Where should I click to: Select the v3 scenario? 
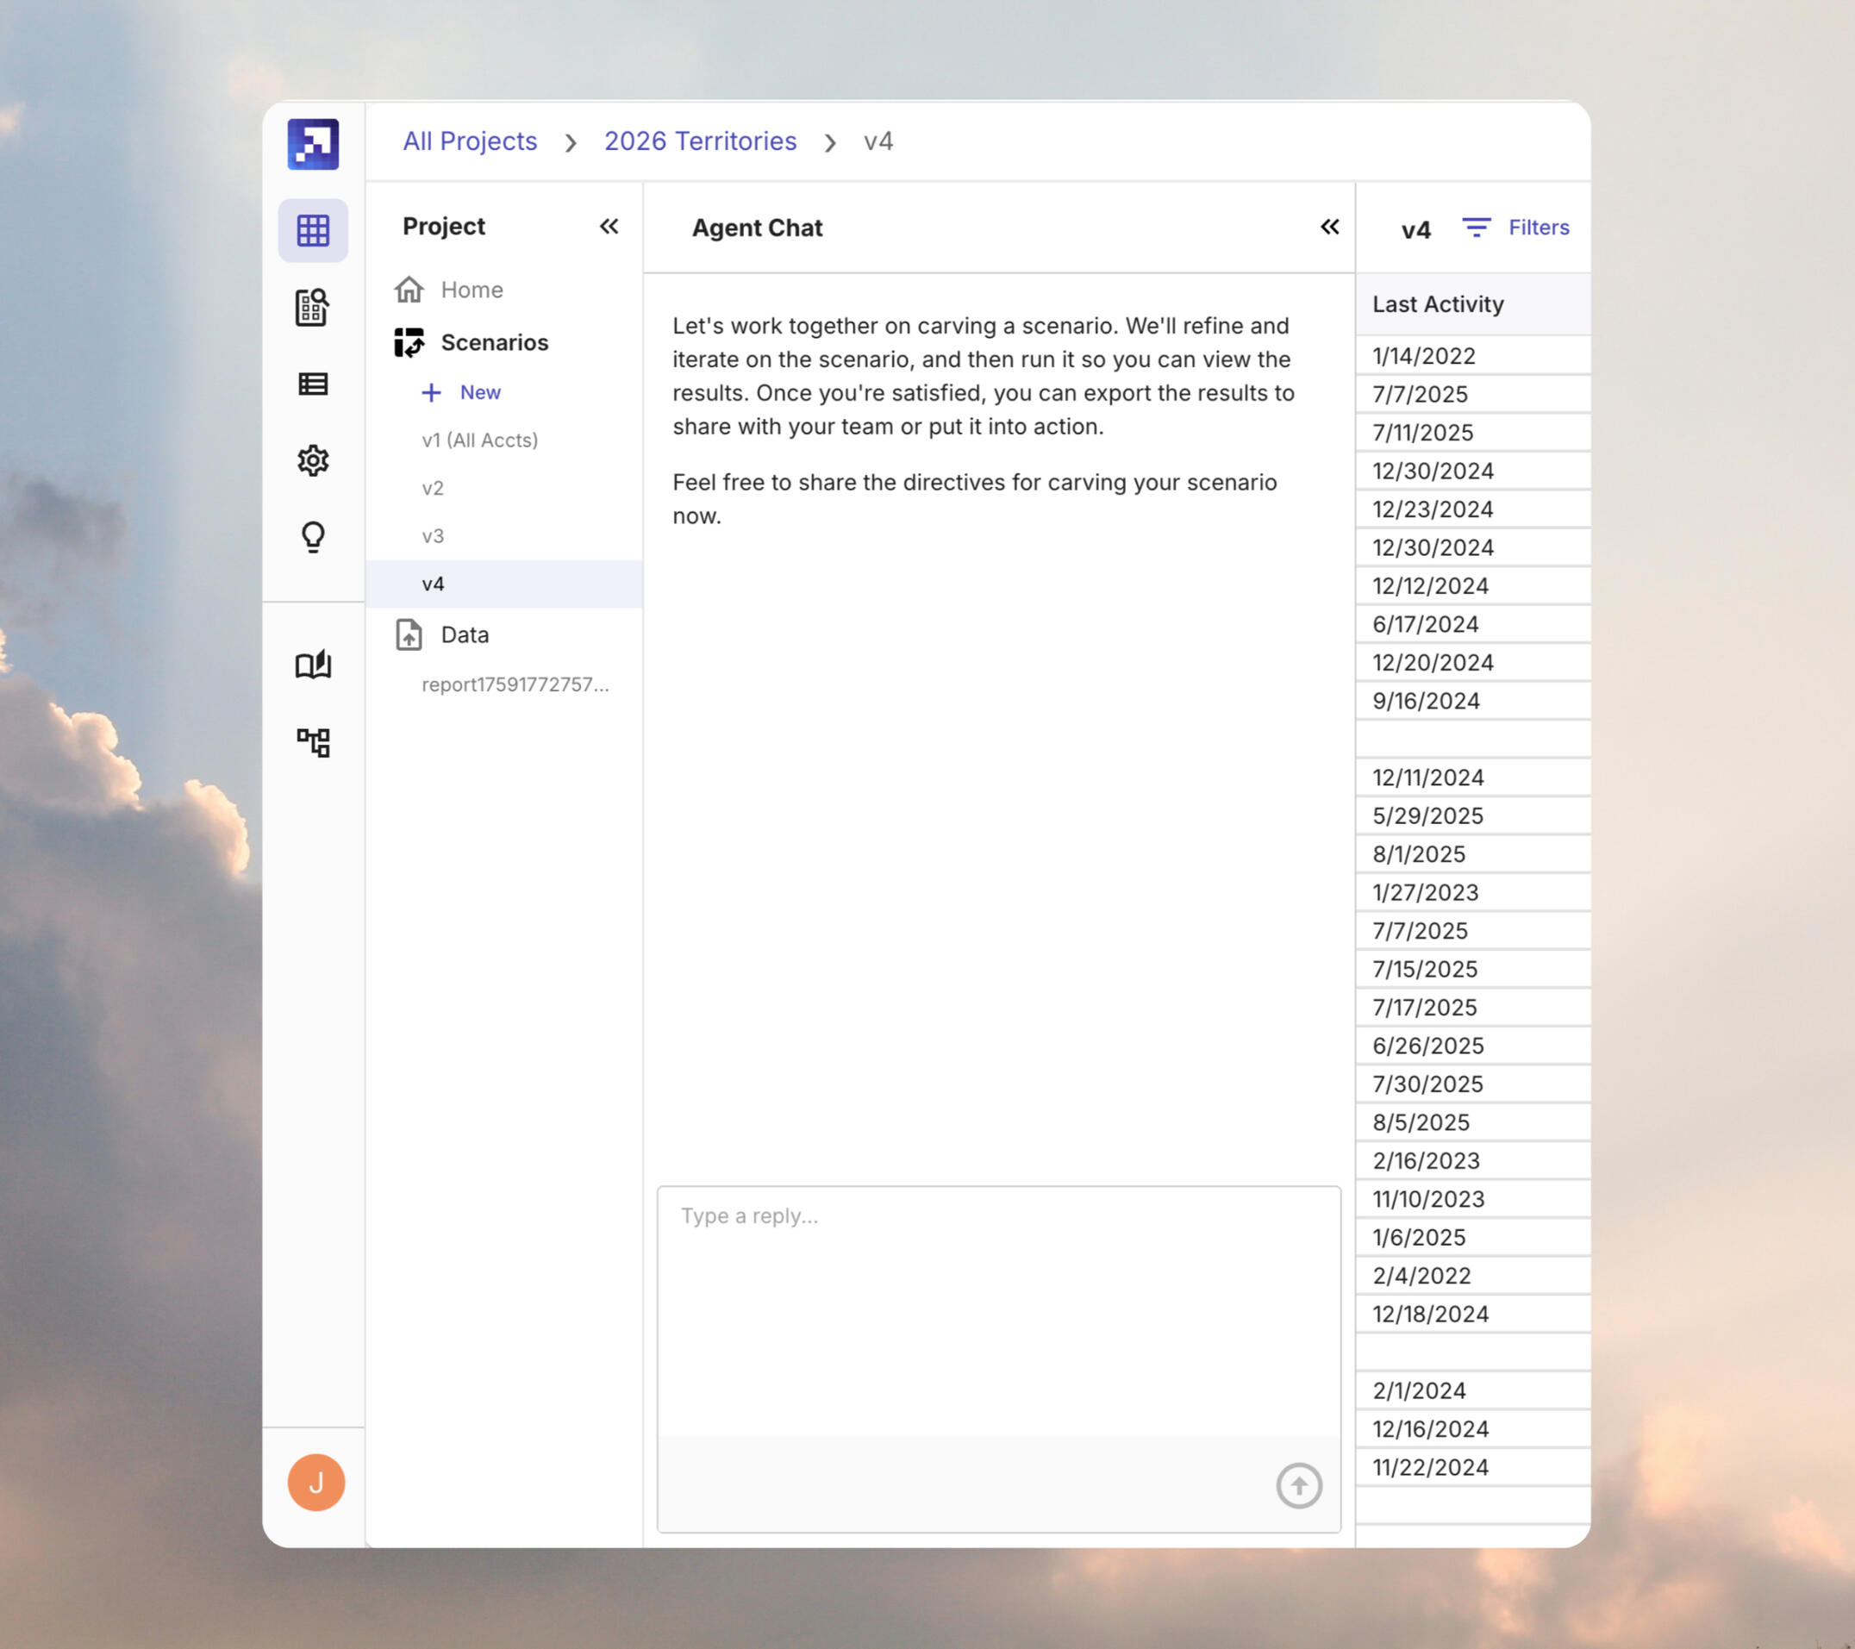433,535
